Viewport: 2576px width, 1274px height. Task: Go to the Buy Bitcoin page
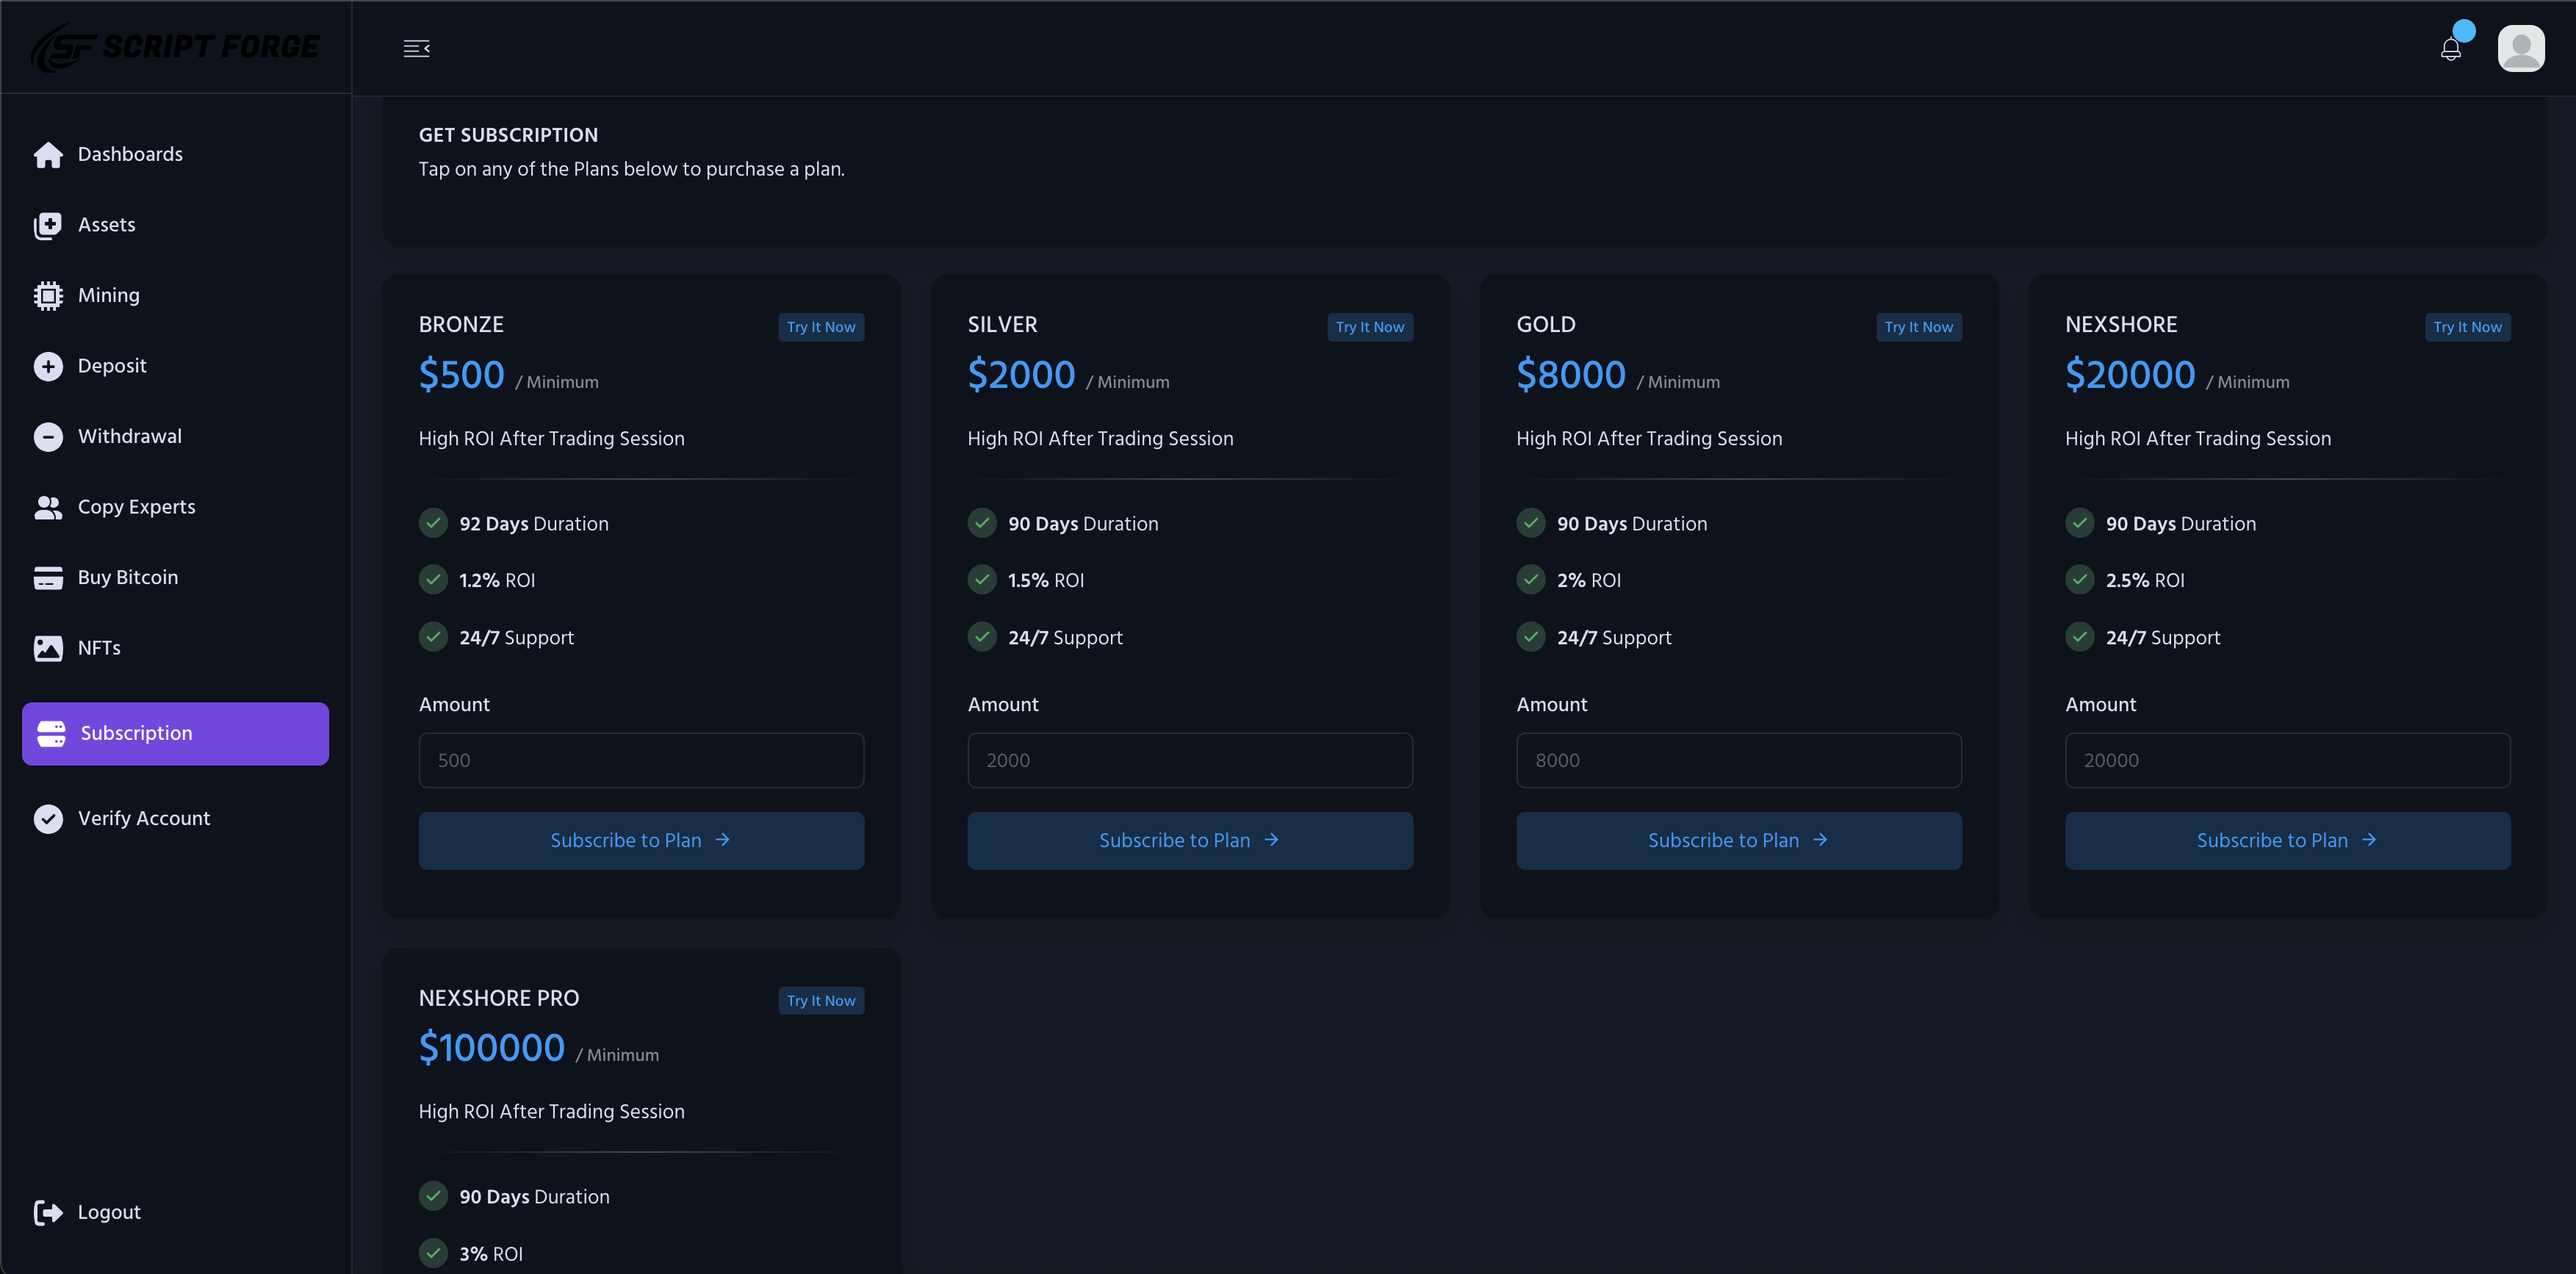(127, 577)
